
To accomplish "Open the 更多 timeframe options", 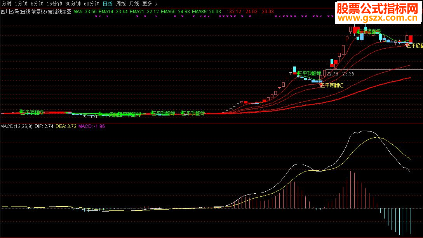I will point(147,4).
